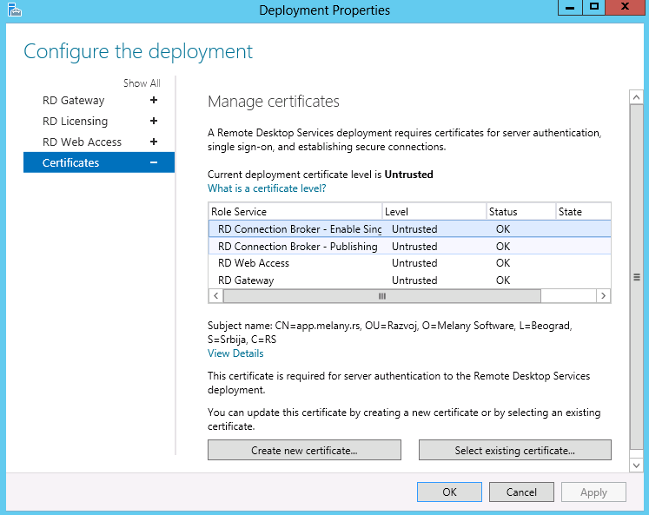Sort by Level column header
The width and height of the screenshot is (649, 515).
tap(434, 211)
